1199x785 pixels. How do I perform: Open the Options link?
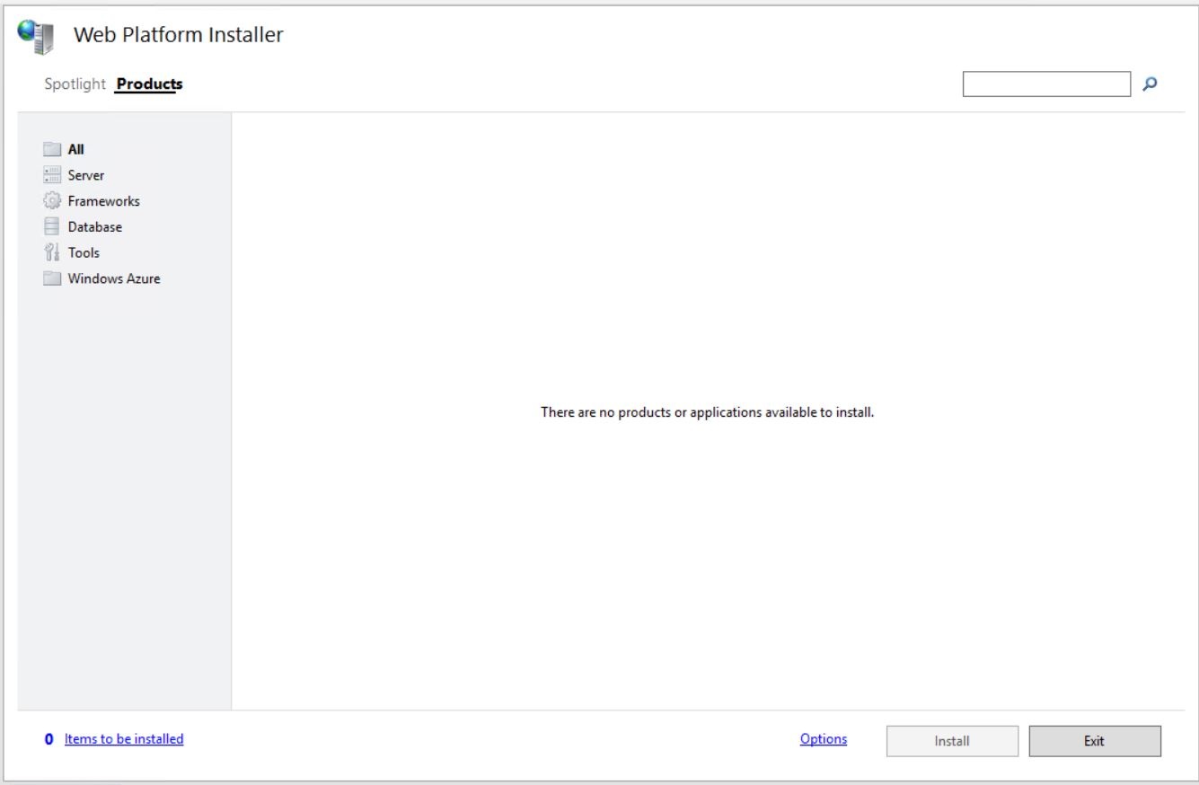pyautogui.click(x=824, y=739)
